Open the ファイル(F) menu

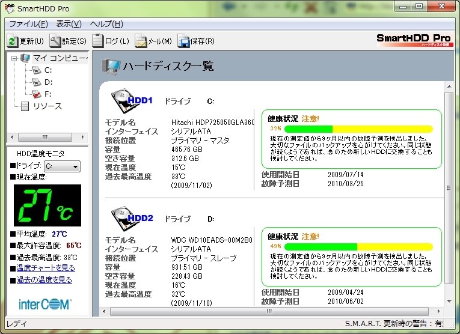pos(28,24)
